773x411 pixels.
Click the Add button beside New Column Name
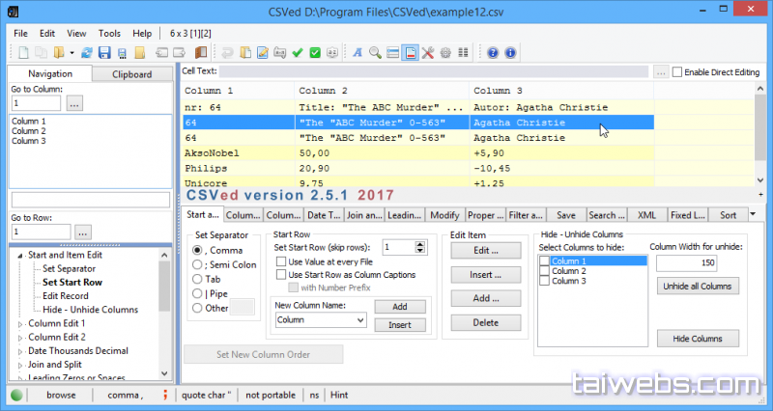pos(400,307)
